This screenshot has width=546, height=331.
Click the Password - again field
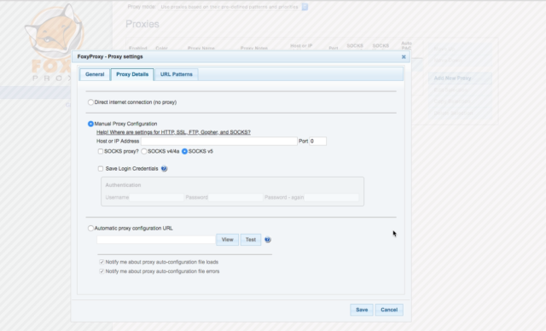point(332,198)
